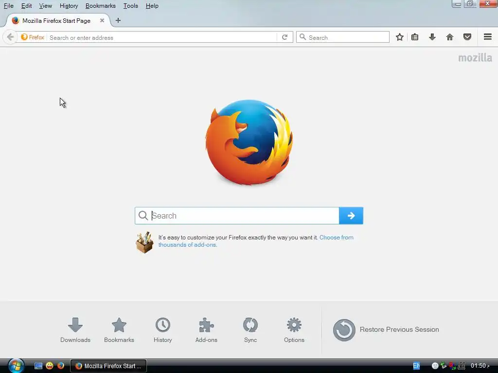Open Options from the start page

tap(294, 330)
